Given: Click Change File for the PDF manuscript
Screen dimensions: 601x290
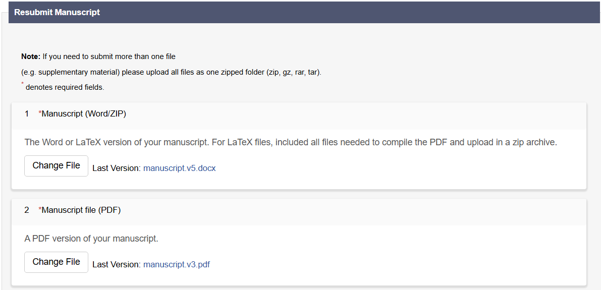Looking at the screenshot, I should [56, 262].
